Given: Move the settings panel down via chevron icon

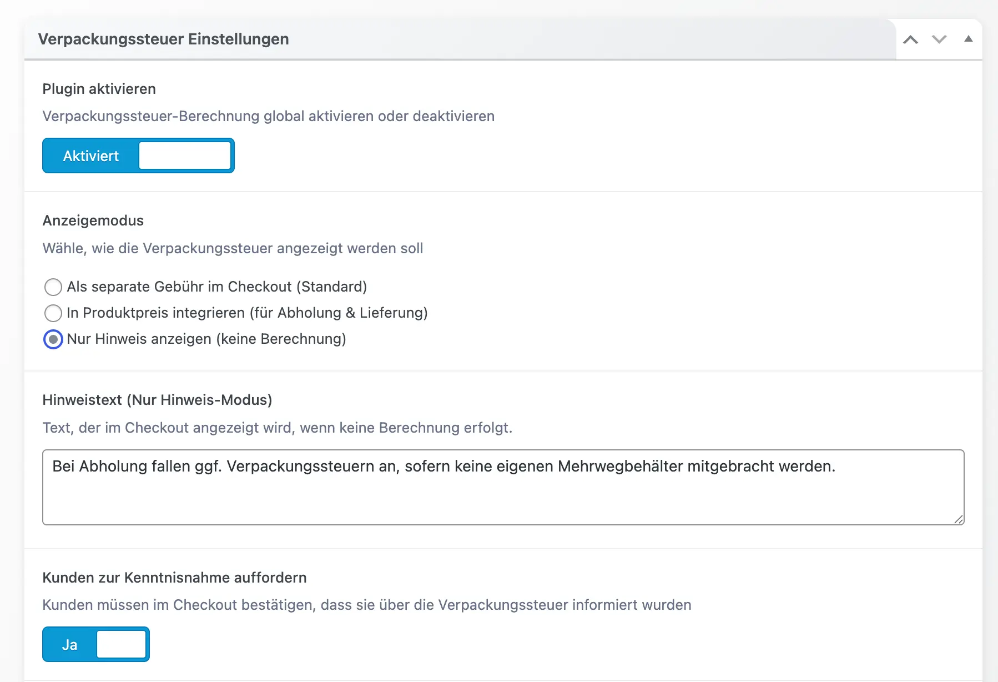Looking at the screenshot, I should click(939, 39).
